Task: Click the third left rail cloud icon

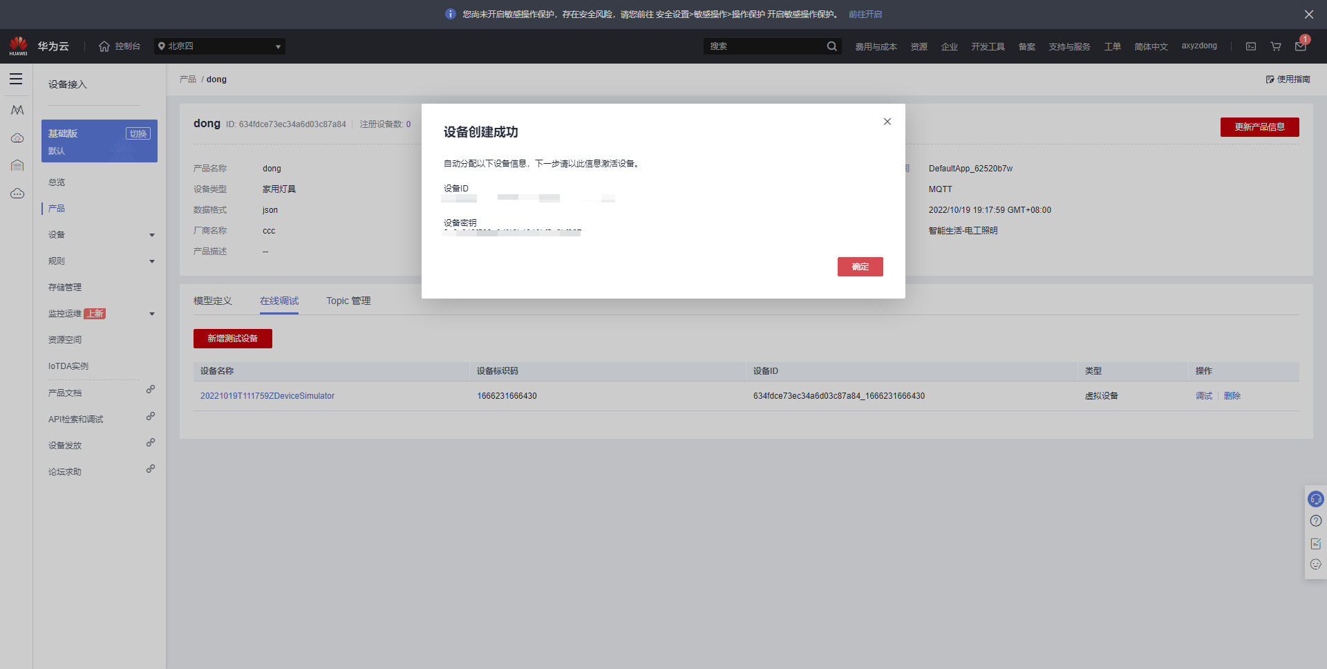Action: pyautogui.click(x=17, y=138)
